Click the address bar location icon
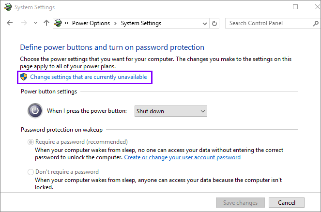 click(59, 23)
